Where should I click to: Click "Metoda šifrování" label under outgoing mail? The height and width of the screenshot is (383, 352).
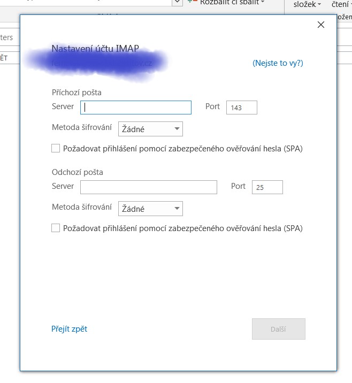[x=81, y=207]
